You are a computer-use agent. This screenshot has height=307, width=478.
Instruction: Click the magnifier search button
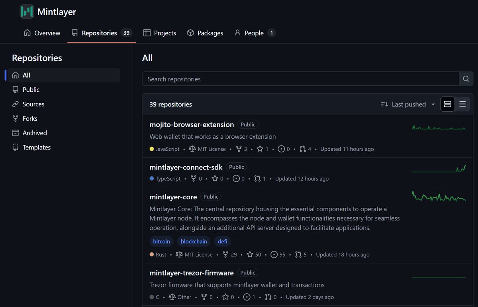[466, 79]
